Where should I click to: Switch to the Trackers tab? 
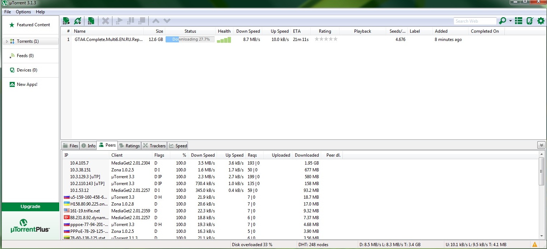tap(154, 146)
